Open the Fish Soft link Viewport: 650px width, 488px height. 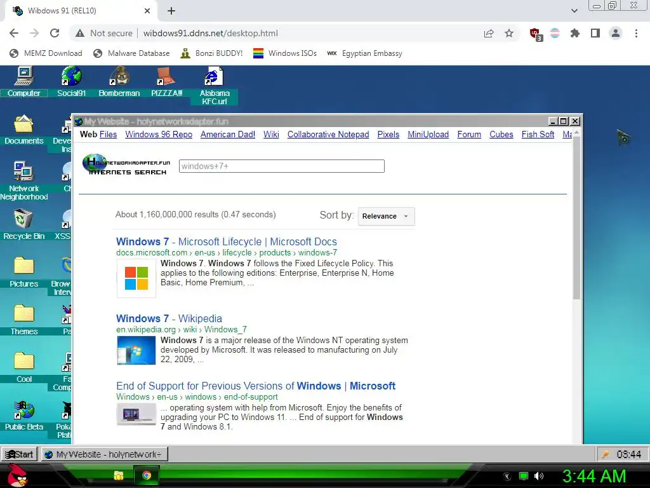click(538, 135)
